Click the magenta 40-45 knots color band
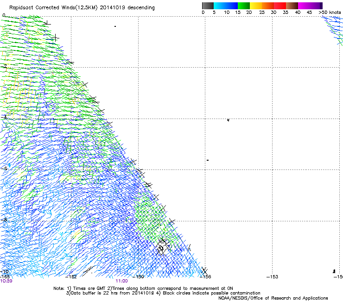Screen dimensions: 343x301 click(304, 6)
